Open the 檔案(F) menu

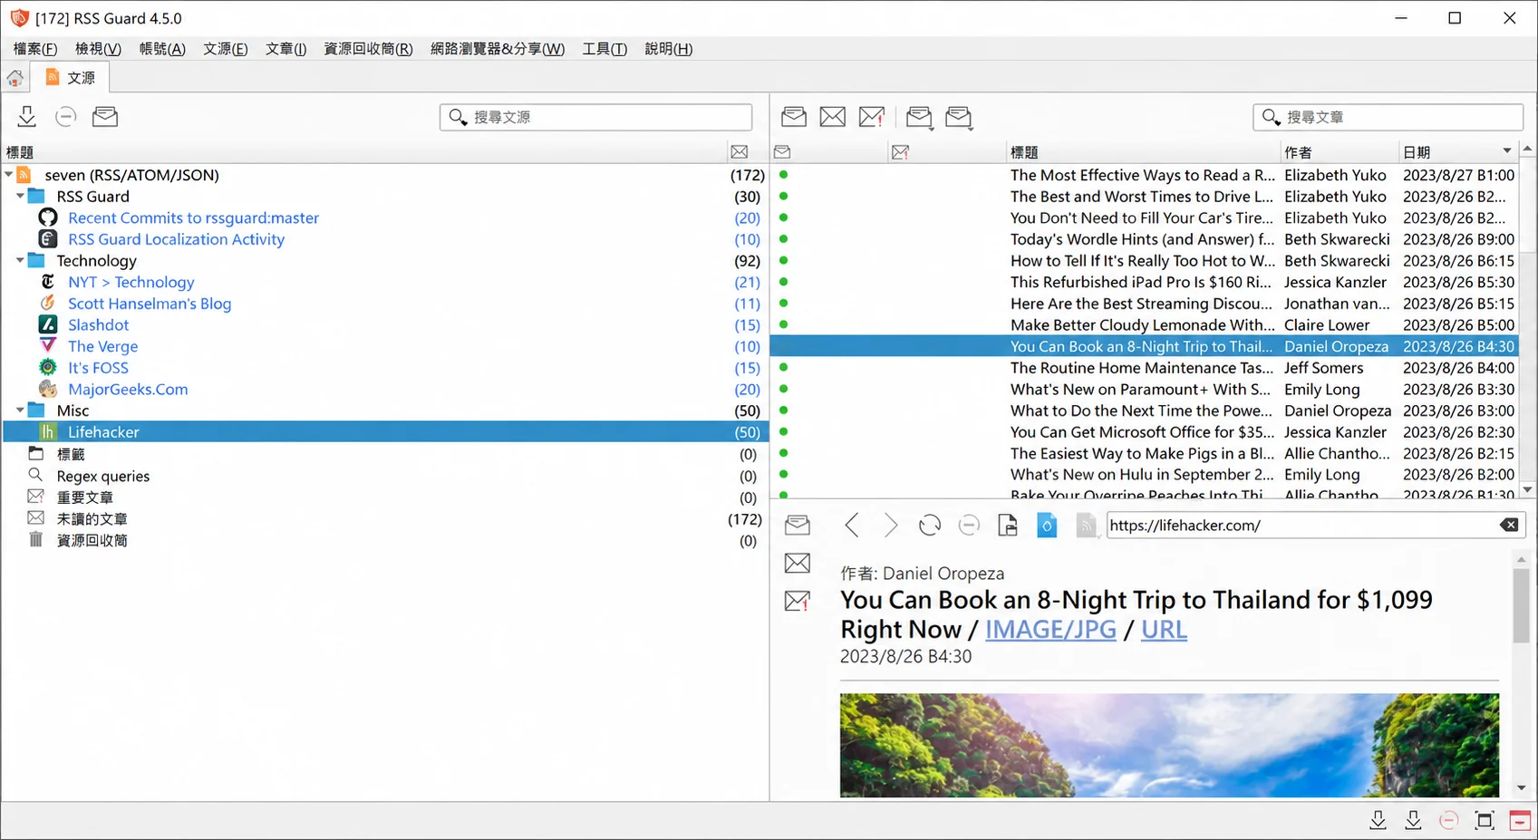[x=35, y=49]
